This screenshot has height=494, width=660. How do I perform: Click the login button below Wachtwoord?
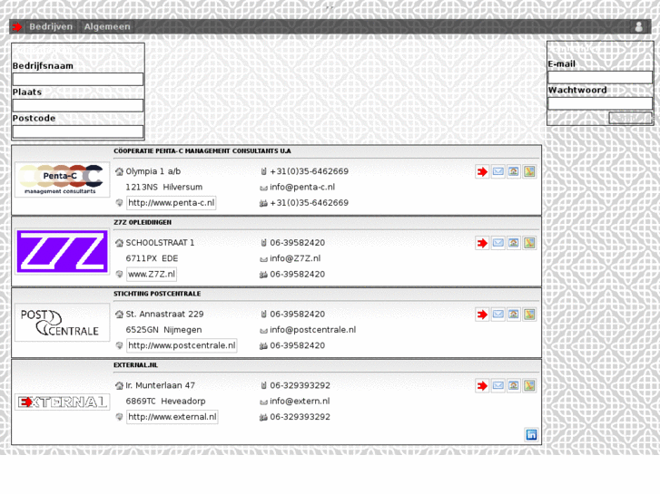631,118
